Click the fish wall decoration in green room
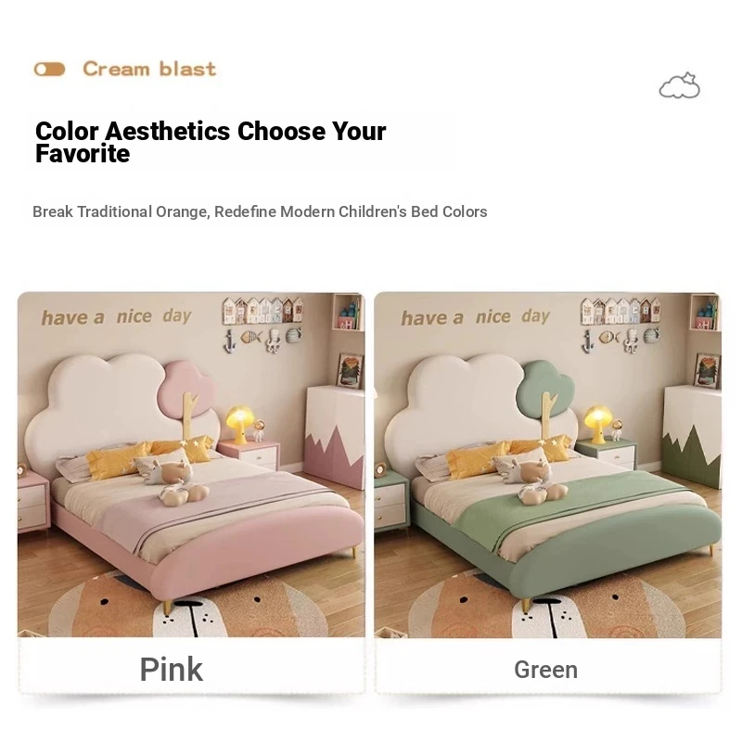Viewport: 742px width, 742px height. [609, 337]
